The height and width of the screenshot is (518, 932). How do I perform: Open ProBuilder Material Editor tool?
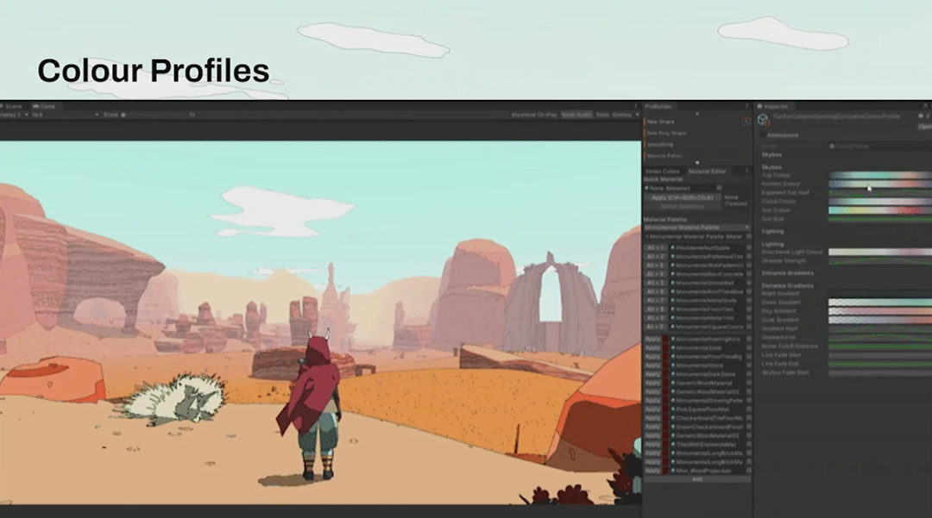tap(664, 155)
